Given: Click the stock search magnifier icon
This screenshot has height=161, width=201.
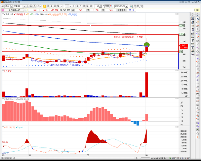Looking at the screenshot, I should pyautogui.click(x=27, y=6).
